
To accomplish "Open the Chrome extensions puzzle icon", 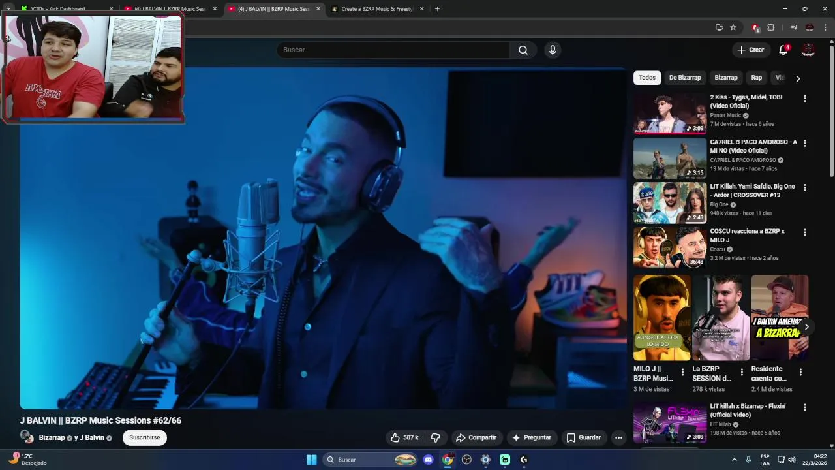I will coord(771,27).
